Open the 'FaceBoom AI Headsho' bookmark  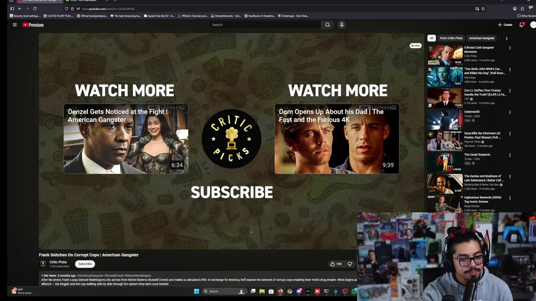click(x=260, y=16)
